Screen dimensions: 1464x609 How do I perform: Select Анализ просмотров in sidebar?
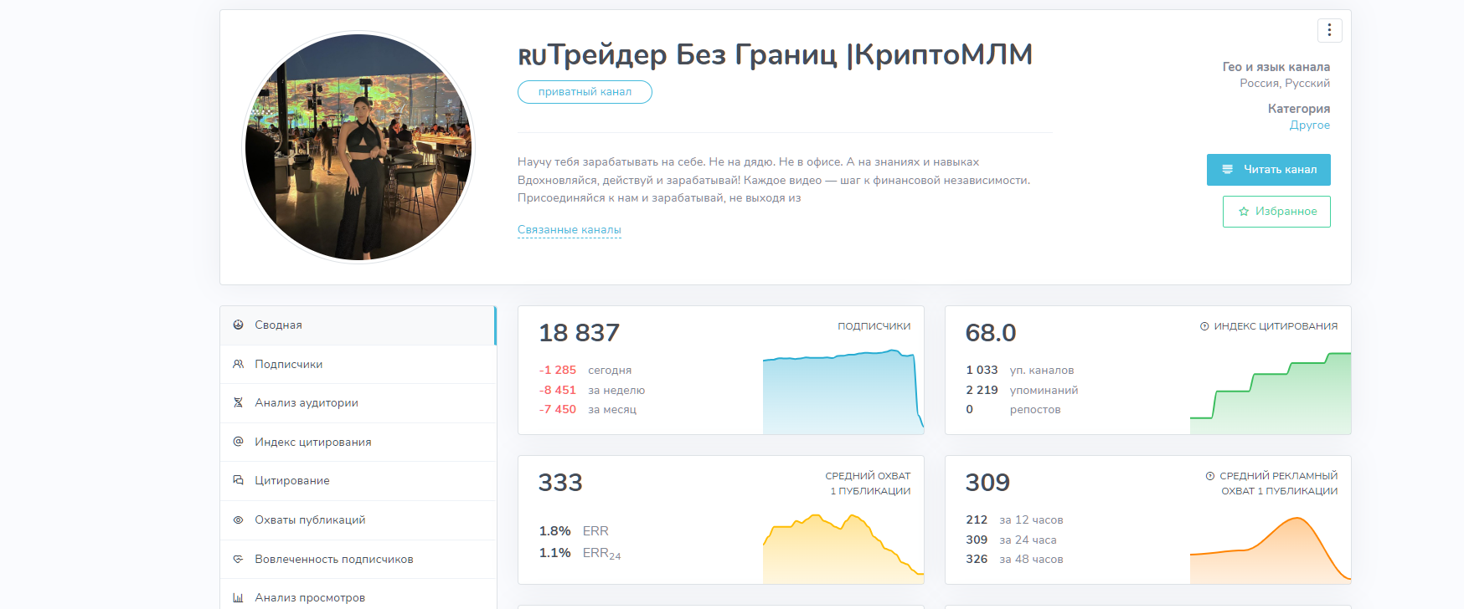pos(358,597)
